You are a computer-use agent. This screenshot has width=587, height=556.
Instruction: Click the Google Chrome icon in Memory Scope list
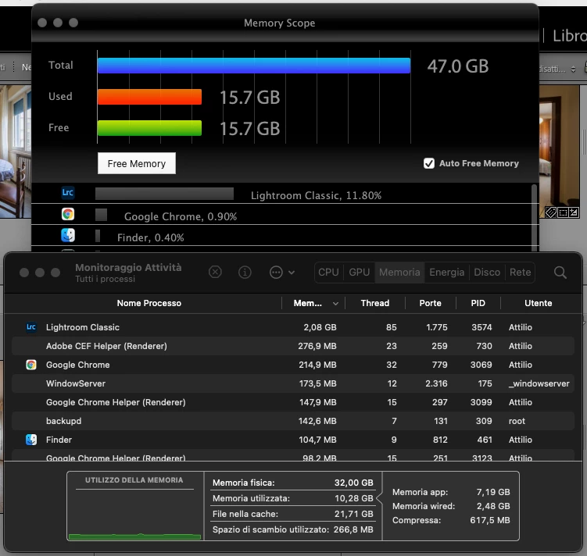tap(68, 214)
